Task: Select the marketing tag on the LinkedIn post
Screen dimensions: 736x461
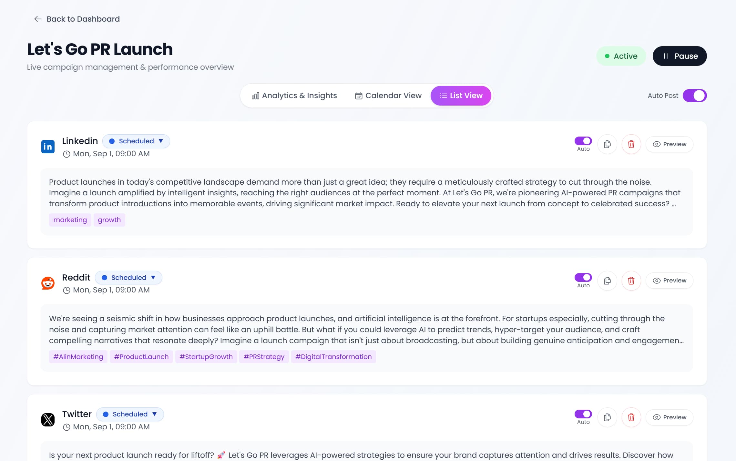Action: (70, 220)
